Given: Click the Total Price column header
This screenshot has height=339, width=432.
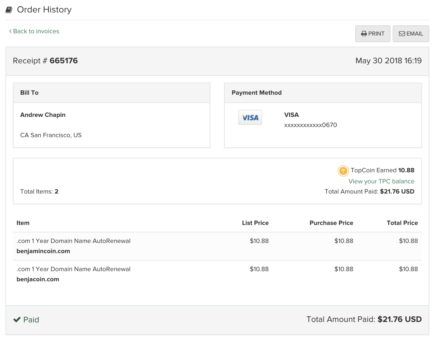Looking at the screenshot, I should click(402, 223).
